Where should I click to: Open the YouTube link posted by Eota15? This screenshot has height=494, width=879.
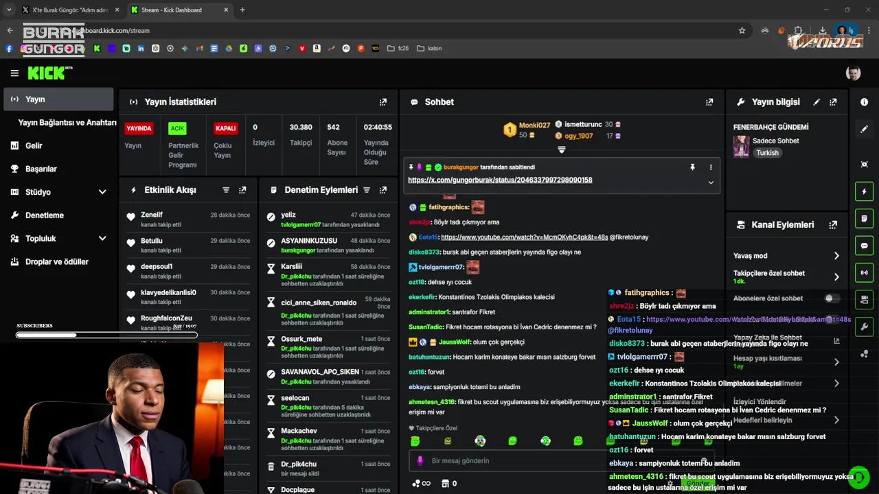(x=525, y=237)
